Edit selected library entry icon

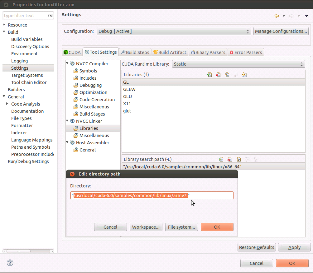pyautogui.click(x=227, y=75)
